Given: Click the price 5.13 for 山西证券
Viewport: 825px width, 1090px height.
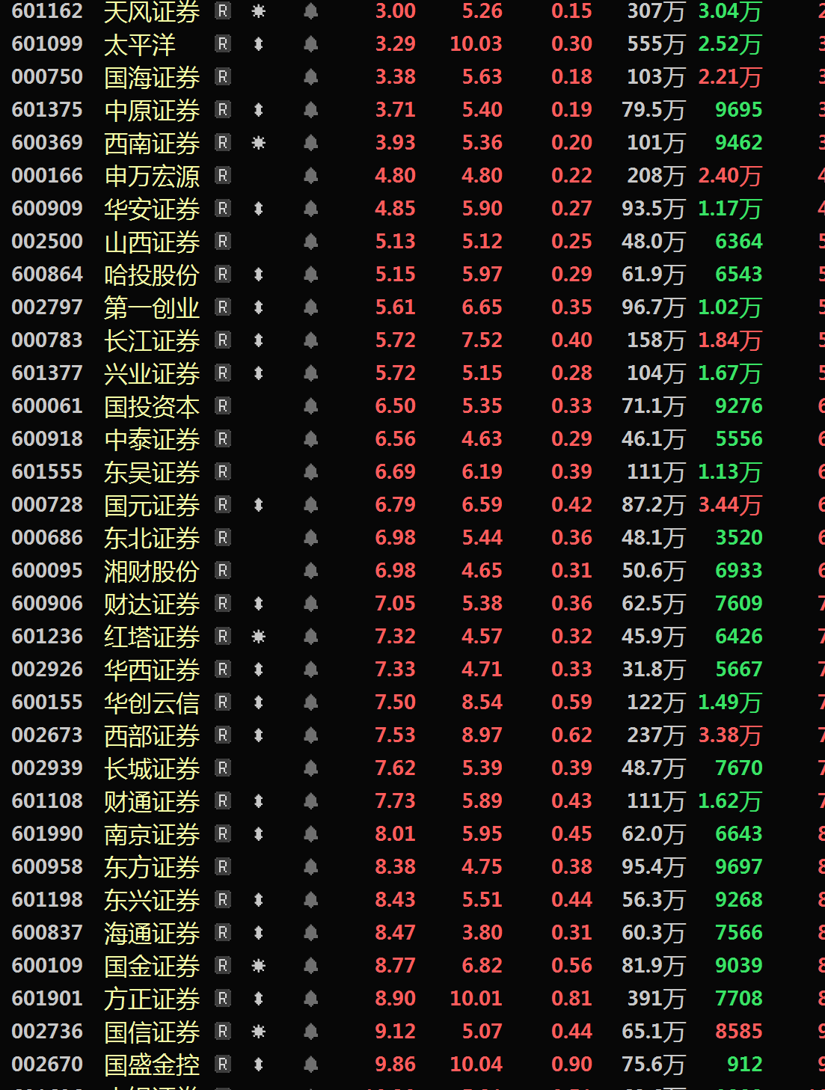Looking at the screenshot, I should click(395, 242).
